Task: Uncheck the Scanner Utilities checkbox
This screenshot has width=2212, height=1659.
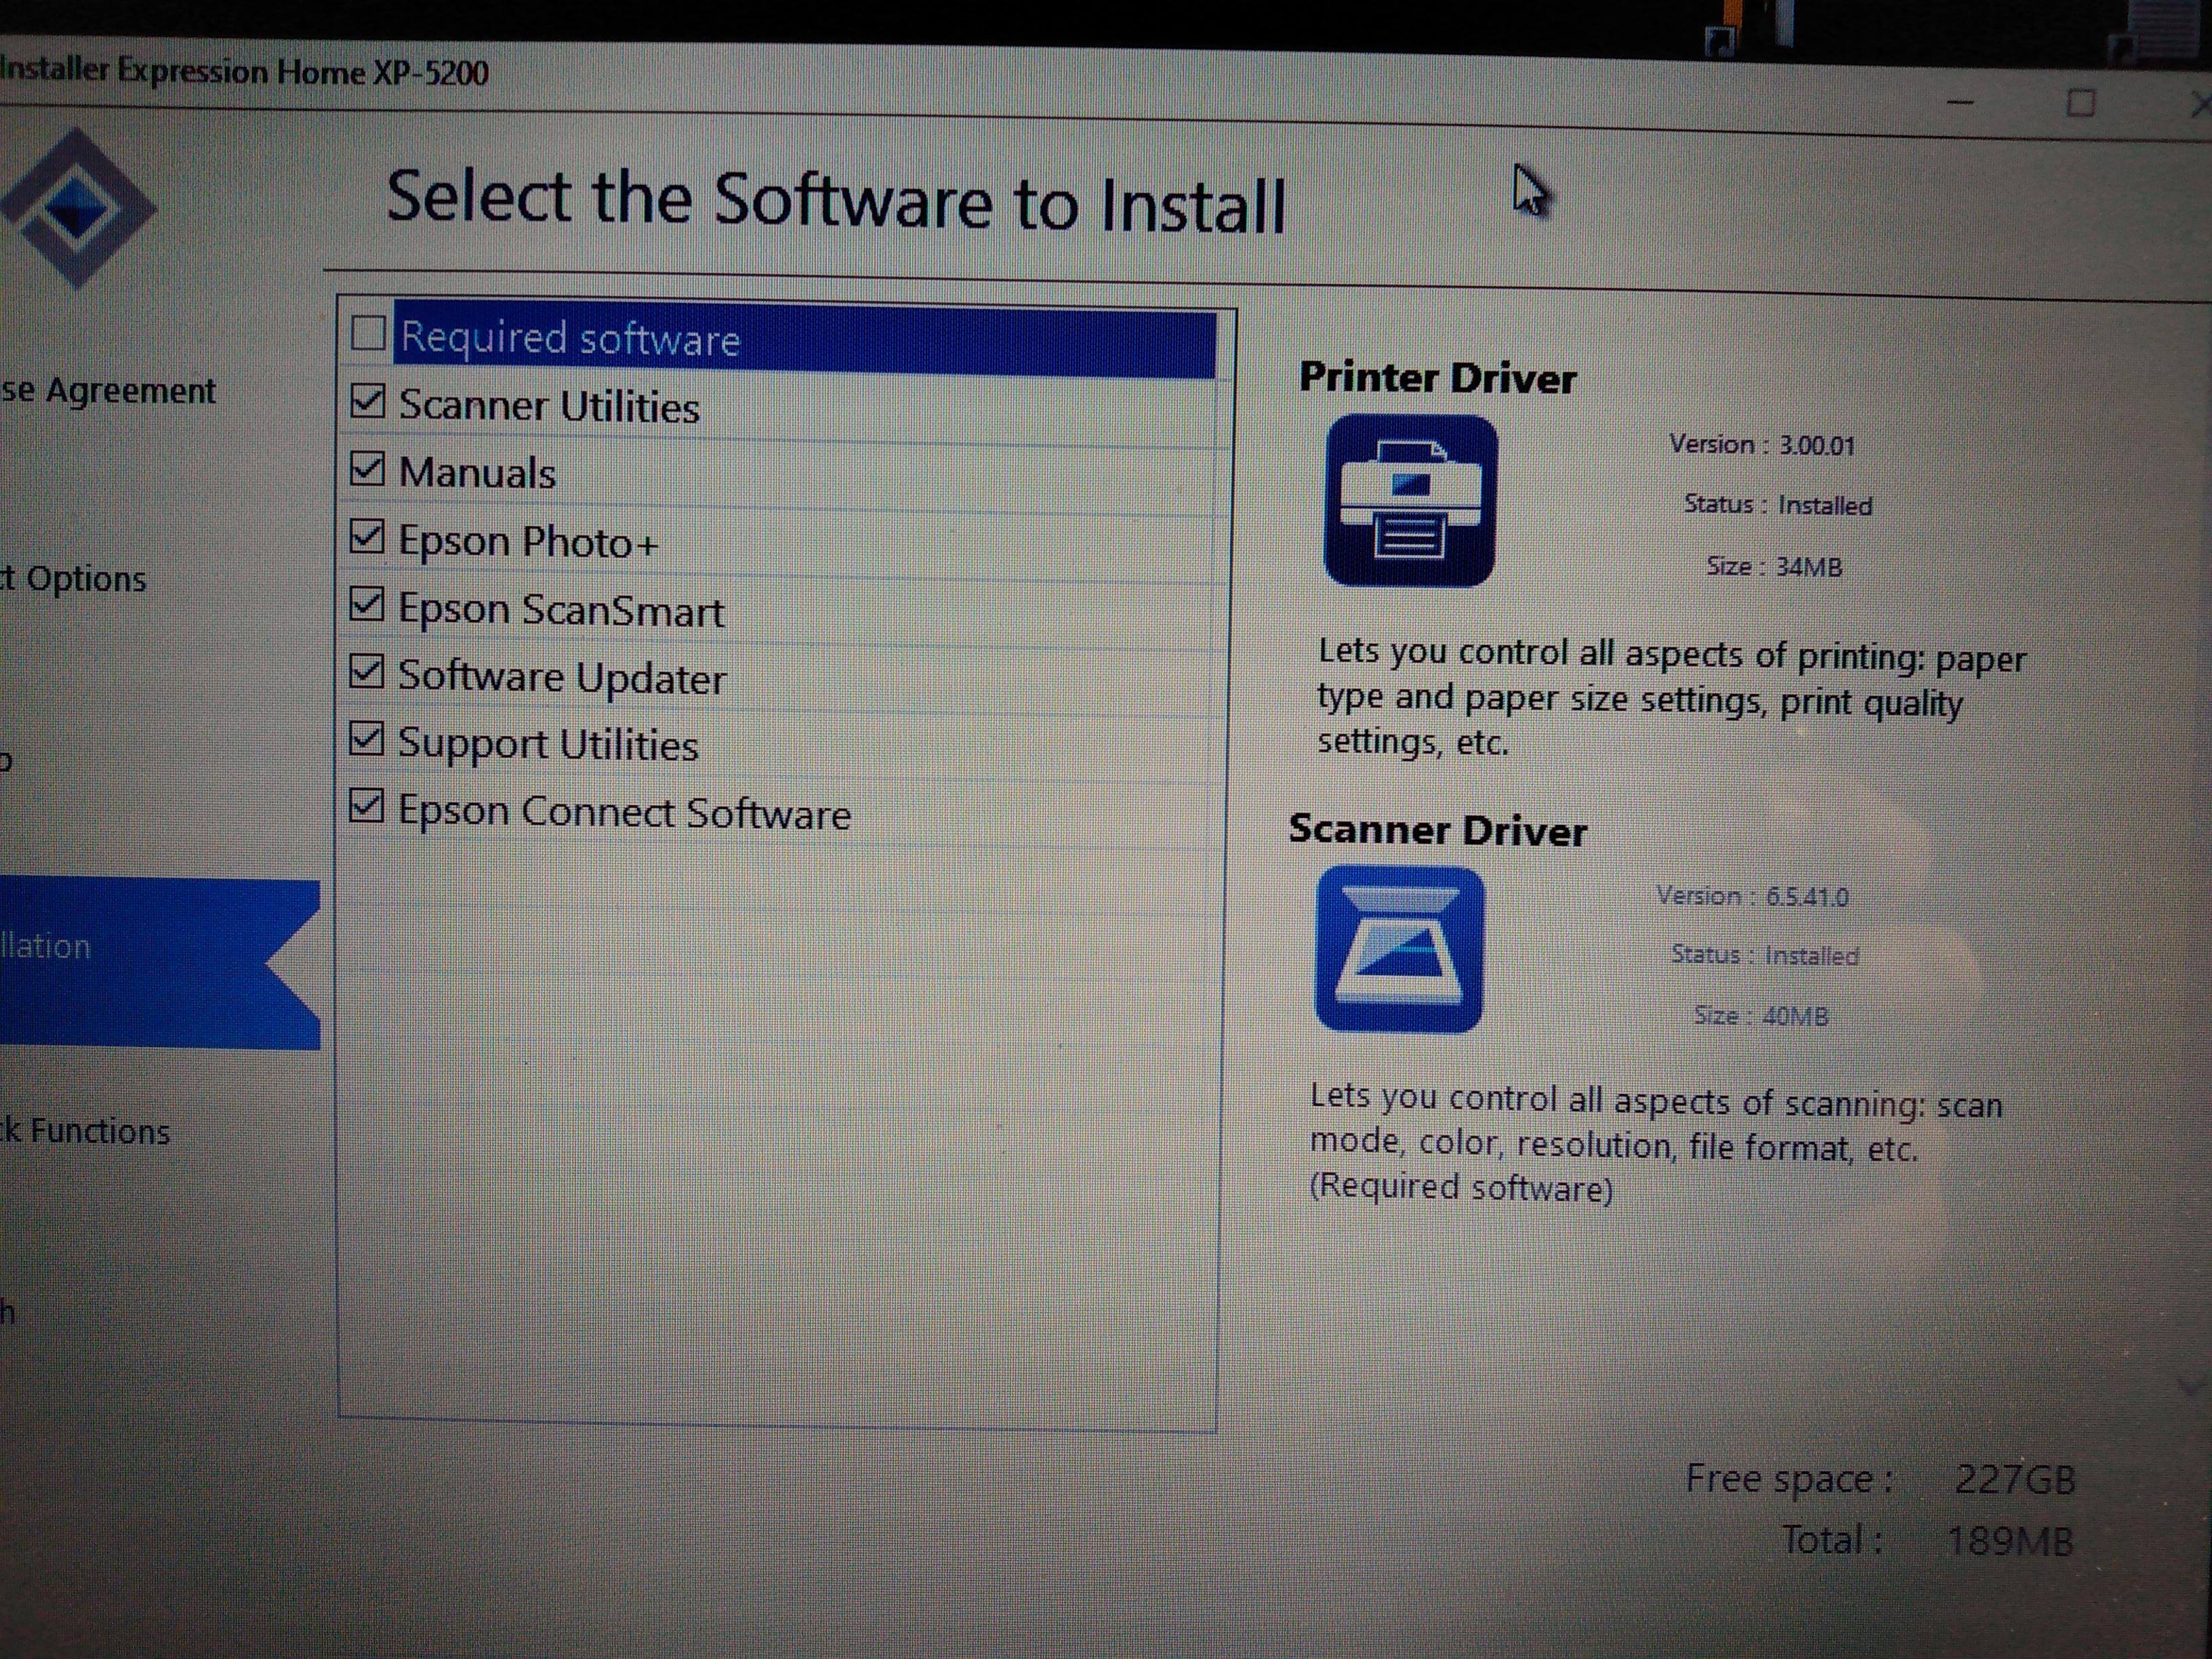Action: [x=367, y=401]
